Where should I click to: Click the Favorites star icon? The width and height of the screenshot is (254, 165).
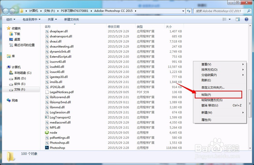pos(9,28)
